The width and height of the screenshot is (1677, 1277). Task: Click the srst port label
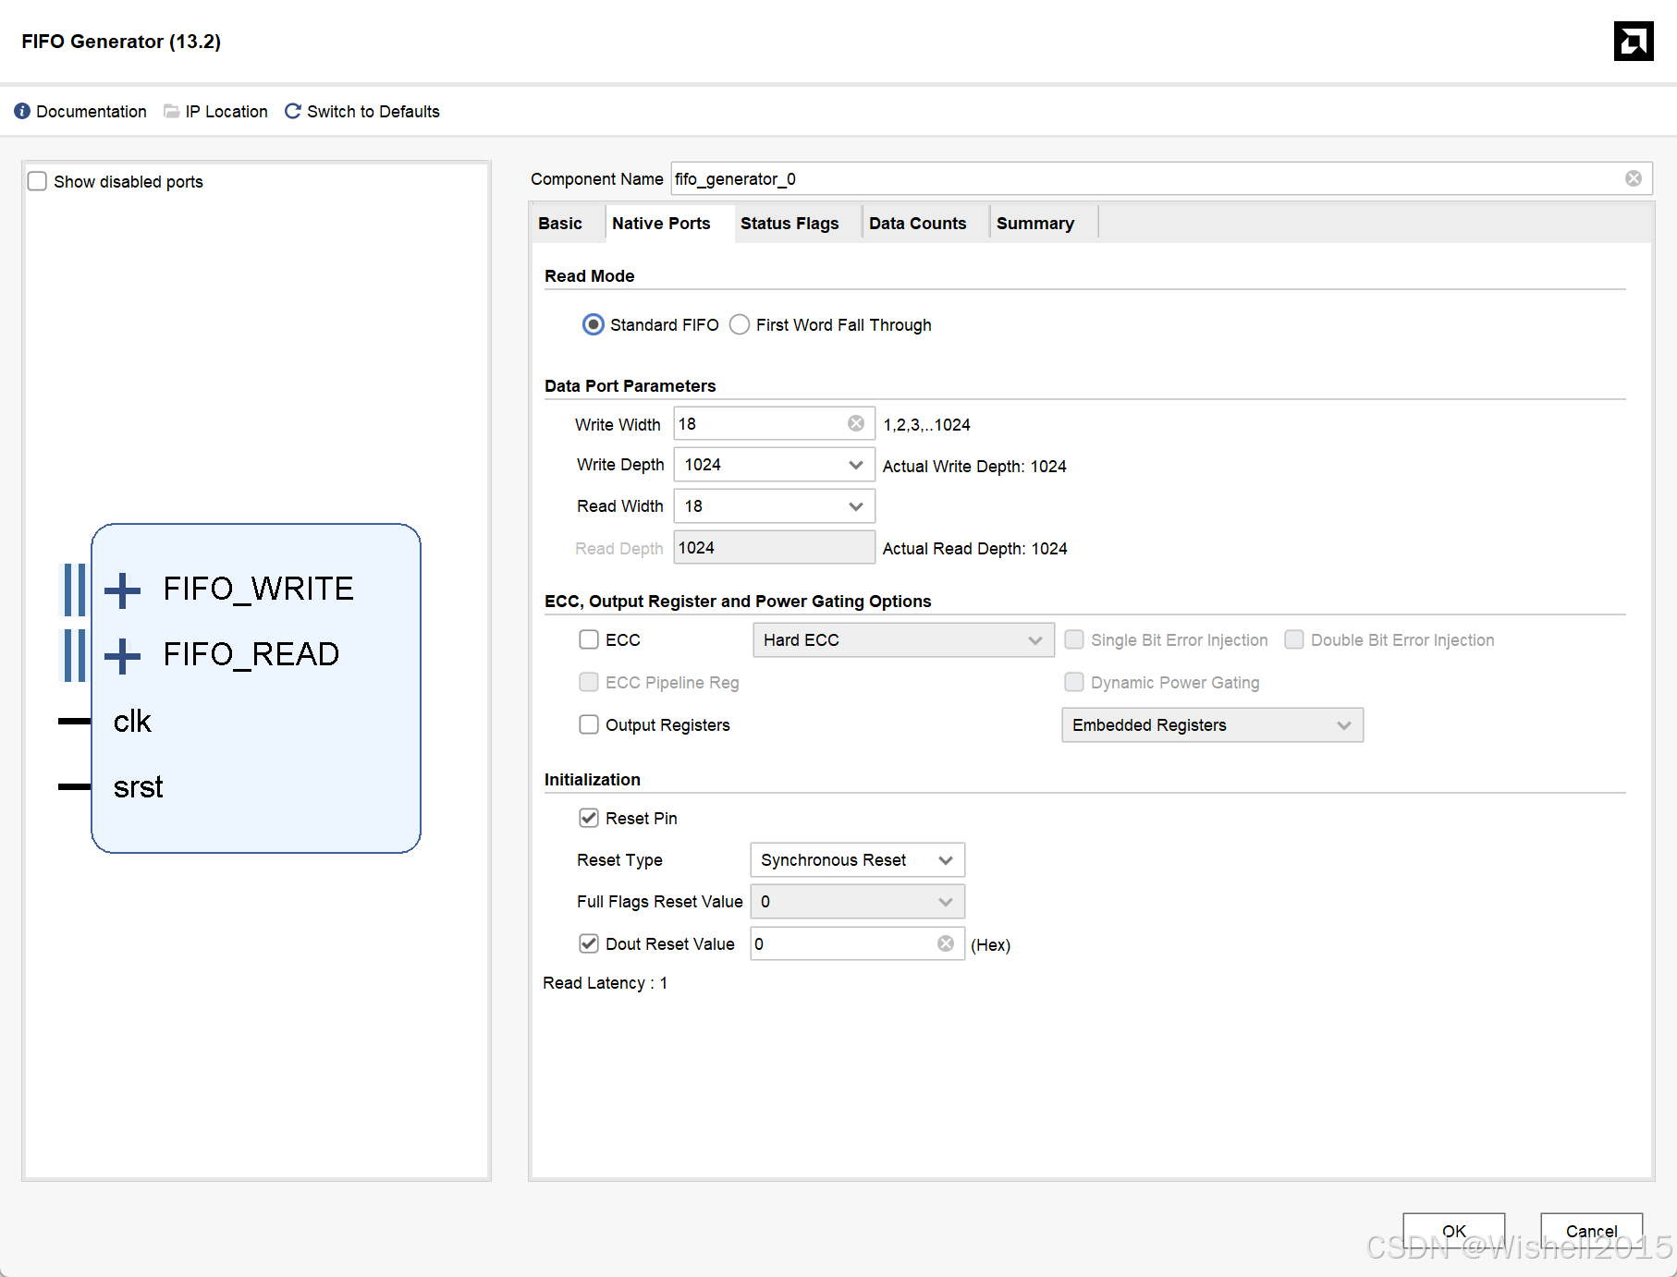point(138,787)
